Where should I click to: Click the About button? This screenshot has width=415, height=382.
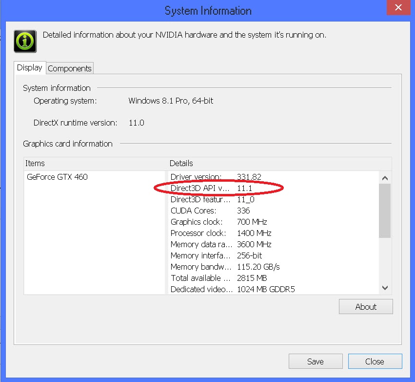(x=366, y=307)
